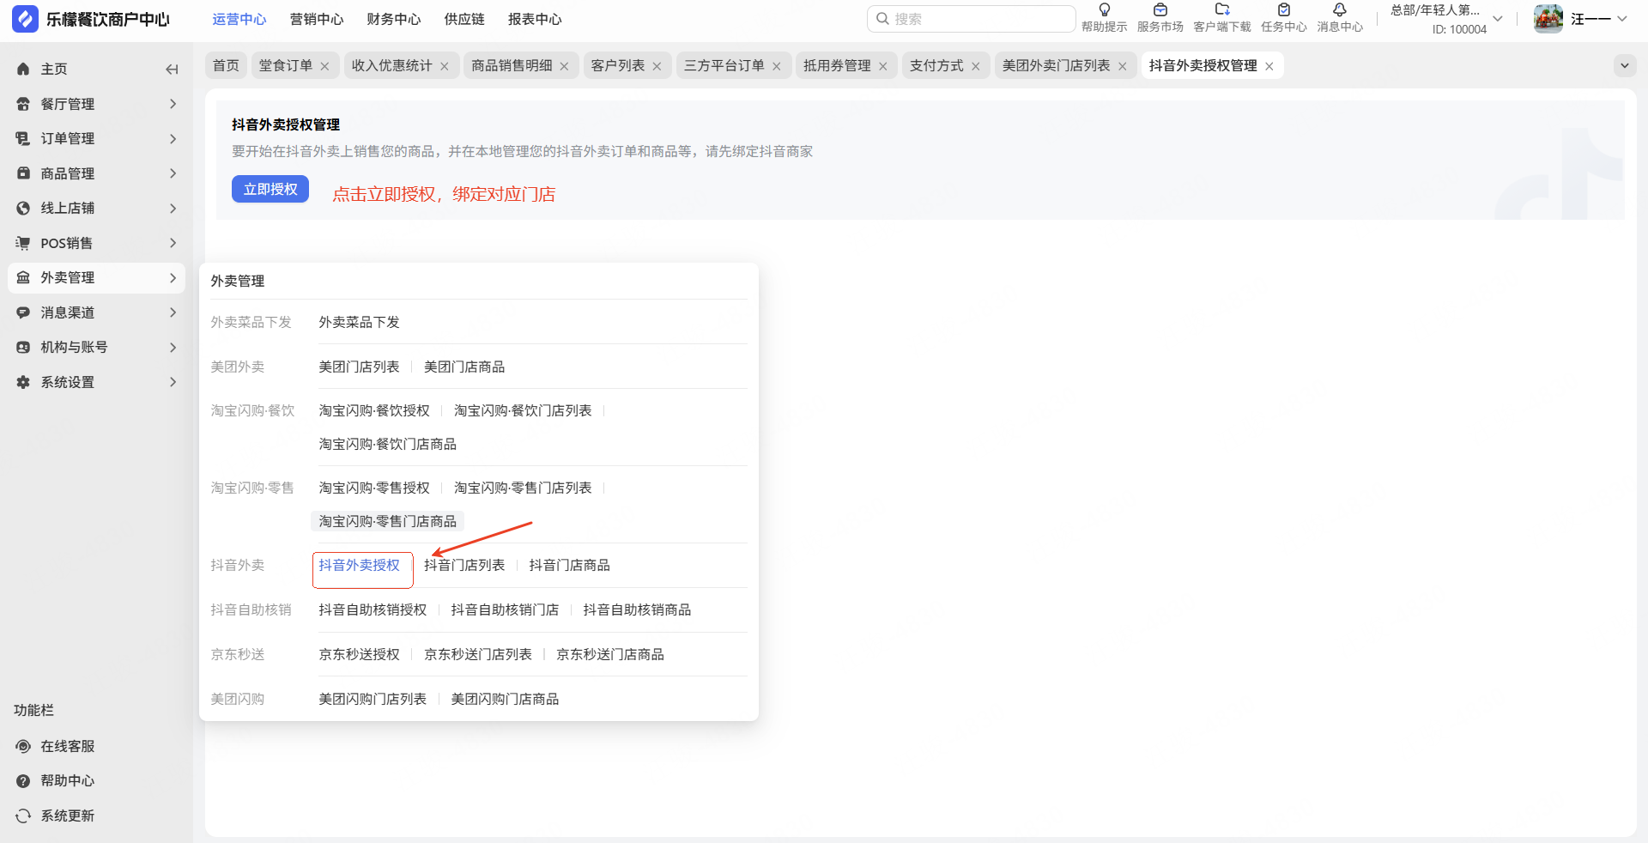This screenshot has height=843, width=1648.
Task: Click the 系统更新 refresh icon
Action: (x=23, y=816)
